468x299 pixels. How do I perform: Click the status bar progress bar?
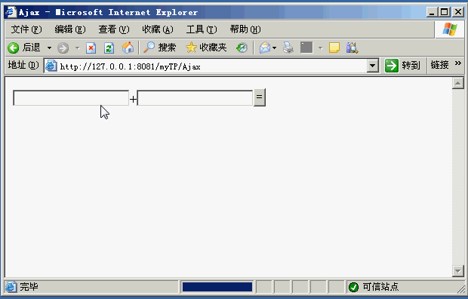(217, 287)
